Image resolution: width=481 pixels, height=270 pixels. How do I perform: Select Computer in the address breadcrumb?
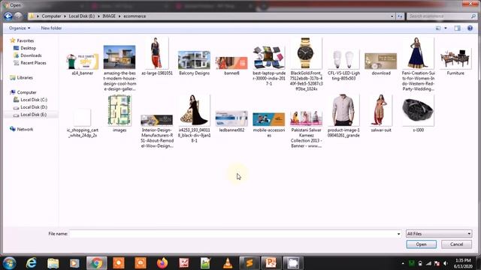click(x=51, y=16)
